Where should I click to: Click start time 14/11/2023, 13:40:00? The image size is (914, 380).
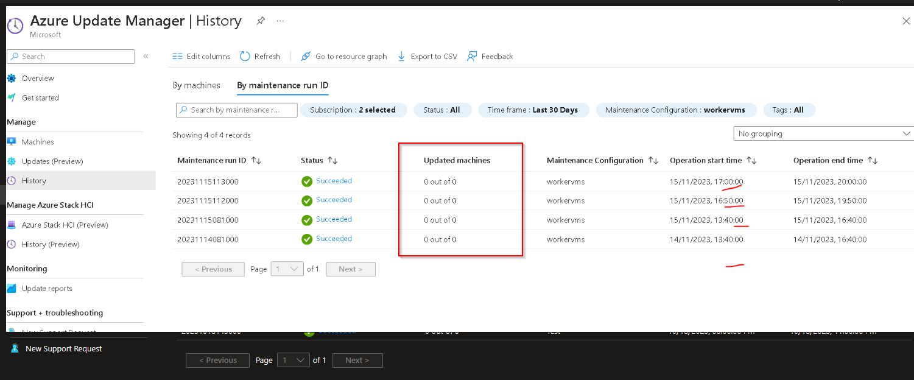pos(706,240)
